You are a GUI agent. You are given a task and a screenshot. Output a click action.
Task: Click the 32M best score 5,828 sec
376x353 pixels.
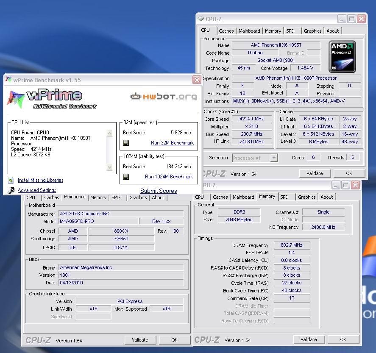pyautogui.click(x=181, y=133)
